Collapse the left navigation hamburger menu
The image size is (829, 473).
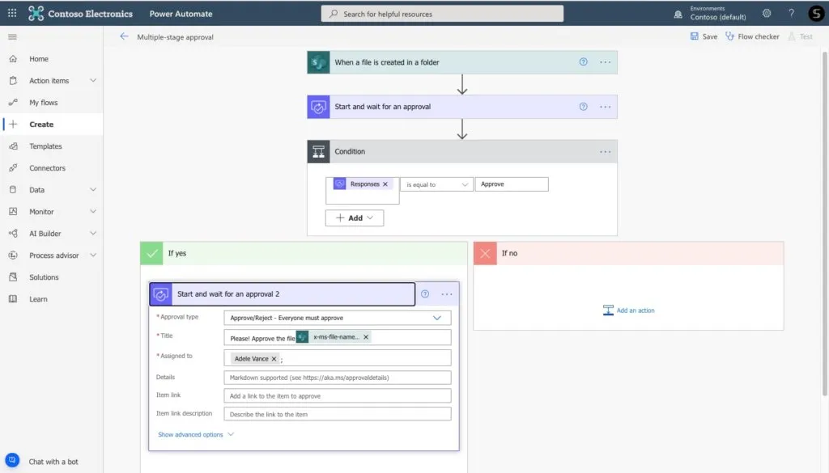12,37
